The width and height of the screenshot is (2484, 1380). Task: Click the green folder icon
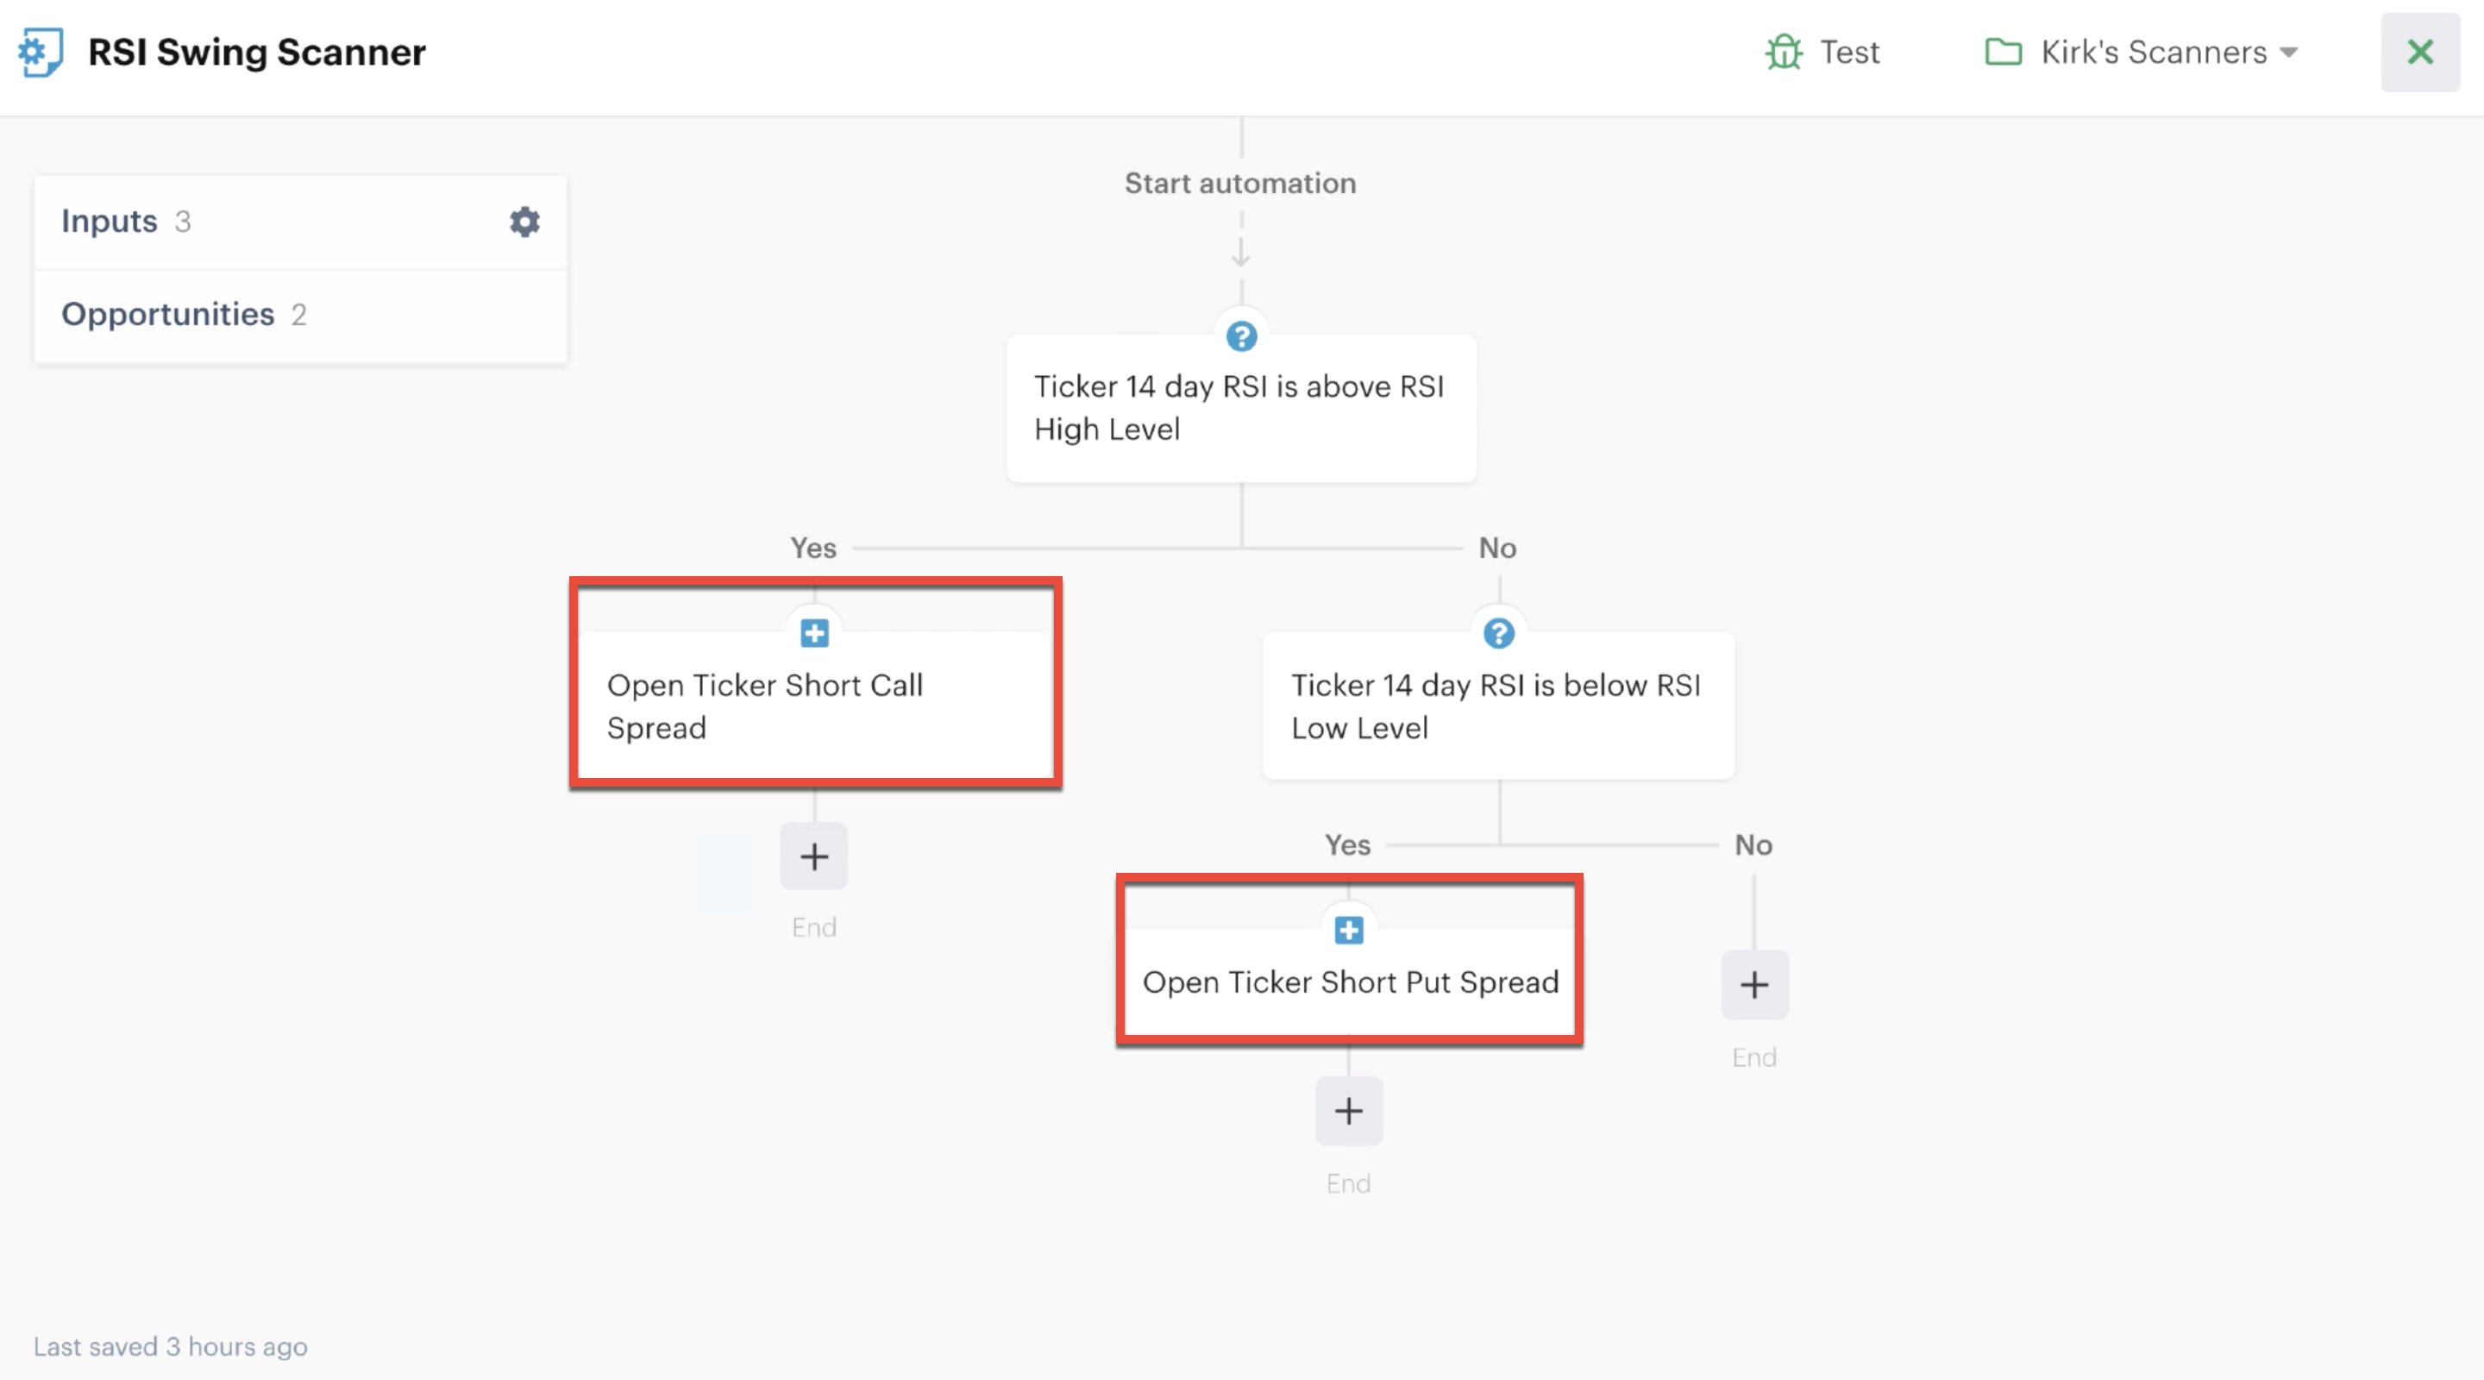pos(2003,52)
